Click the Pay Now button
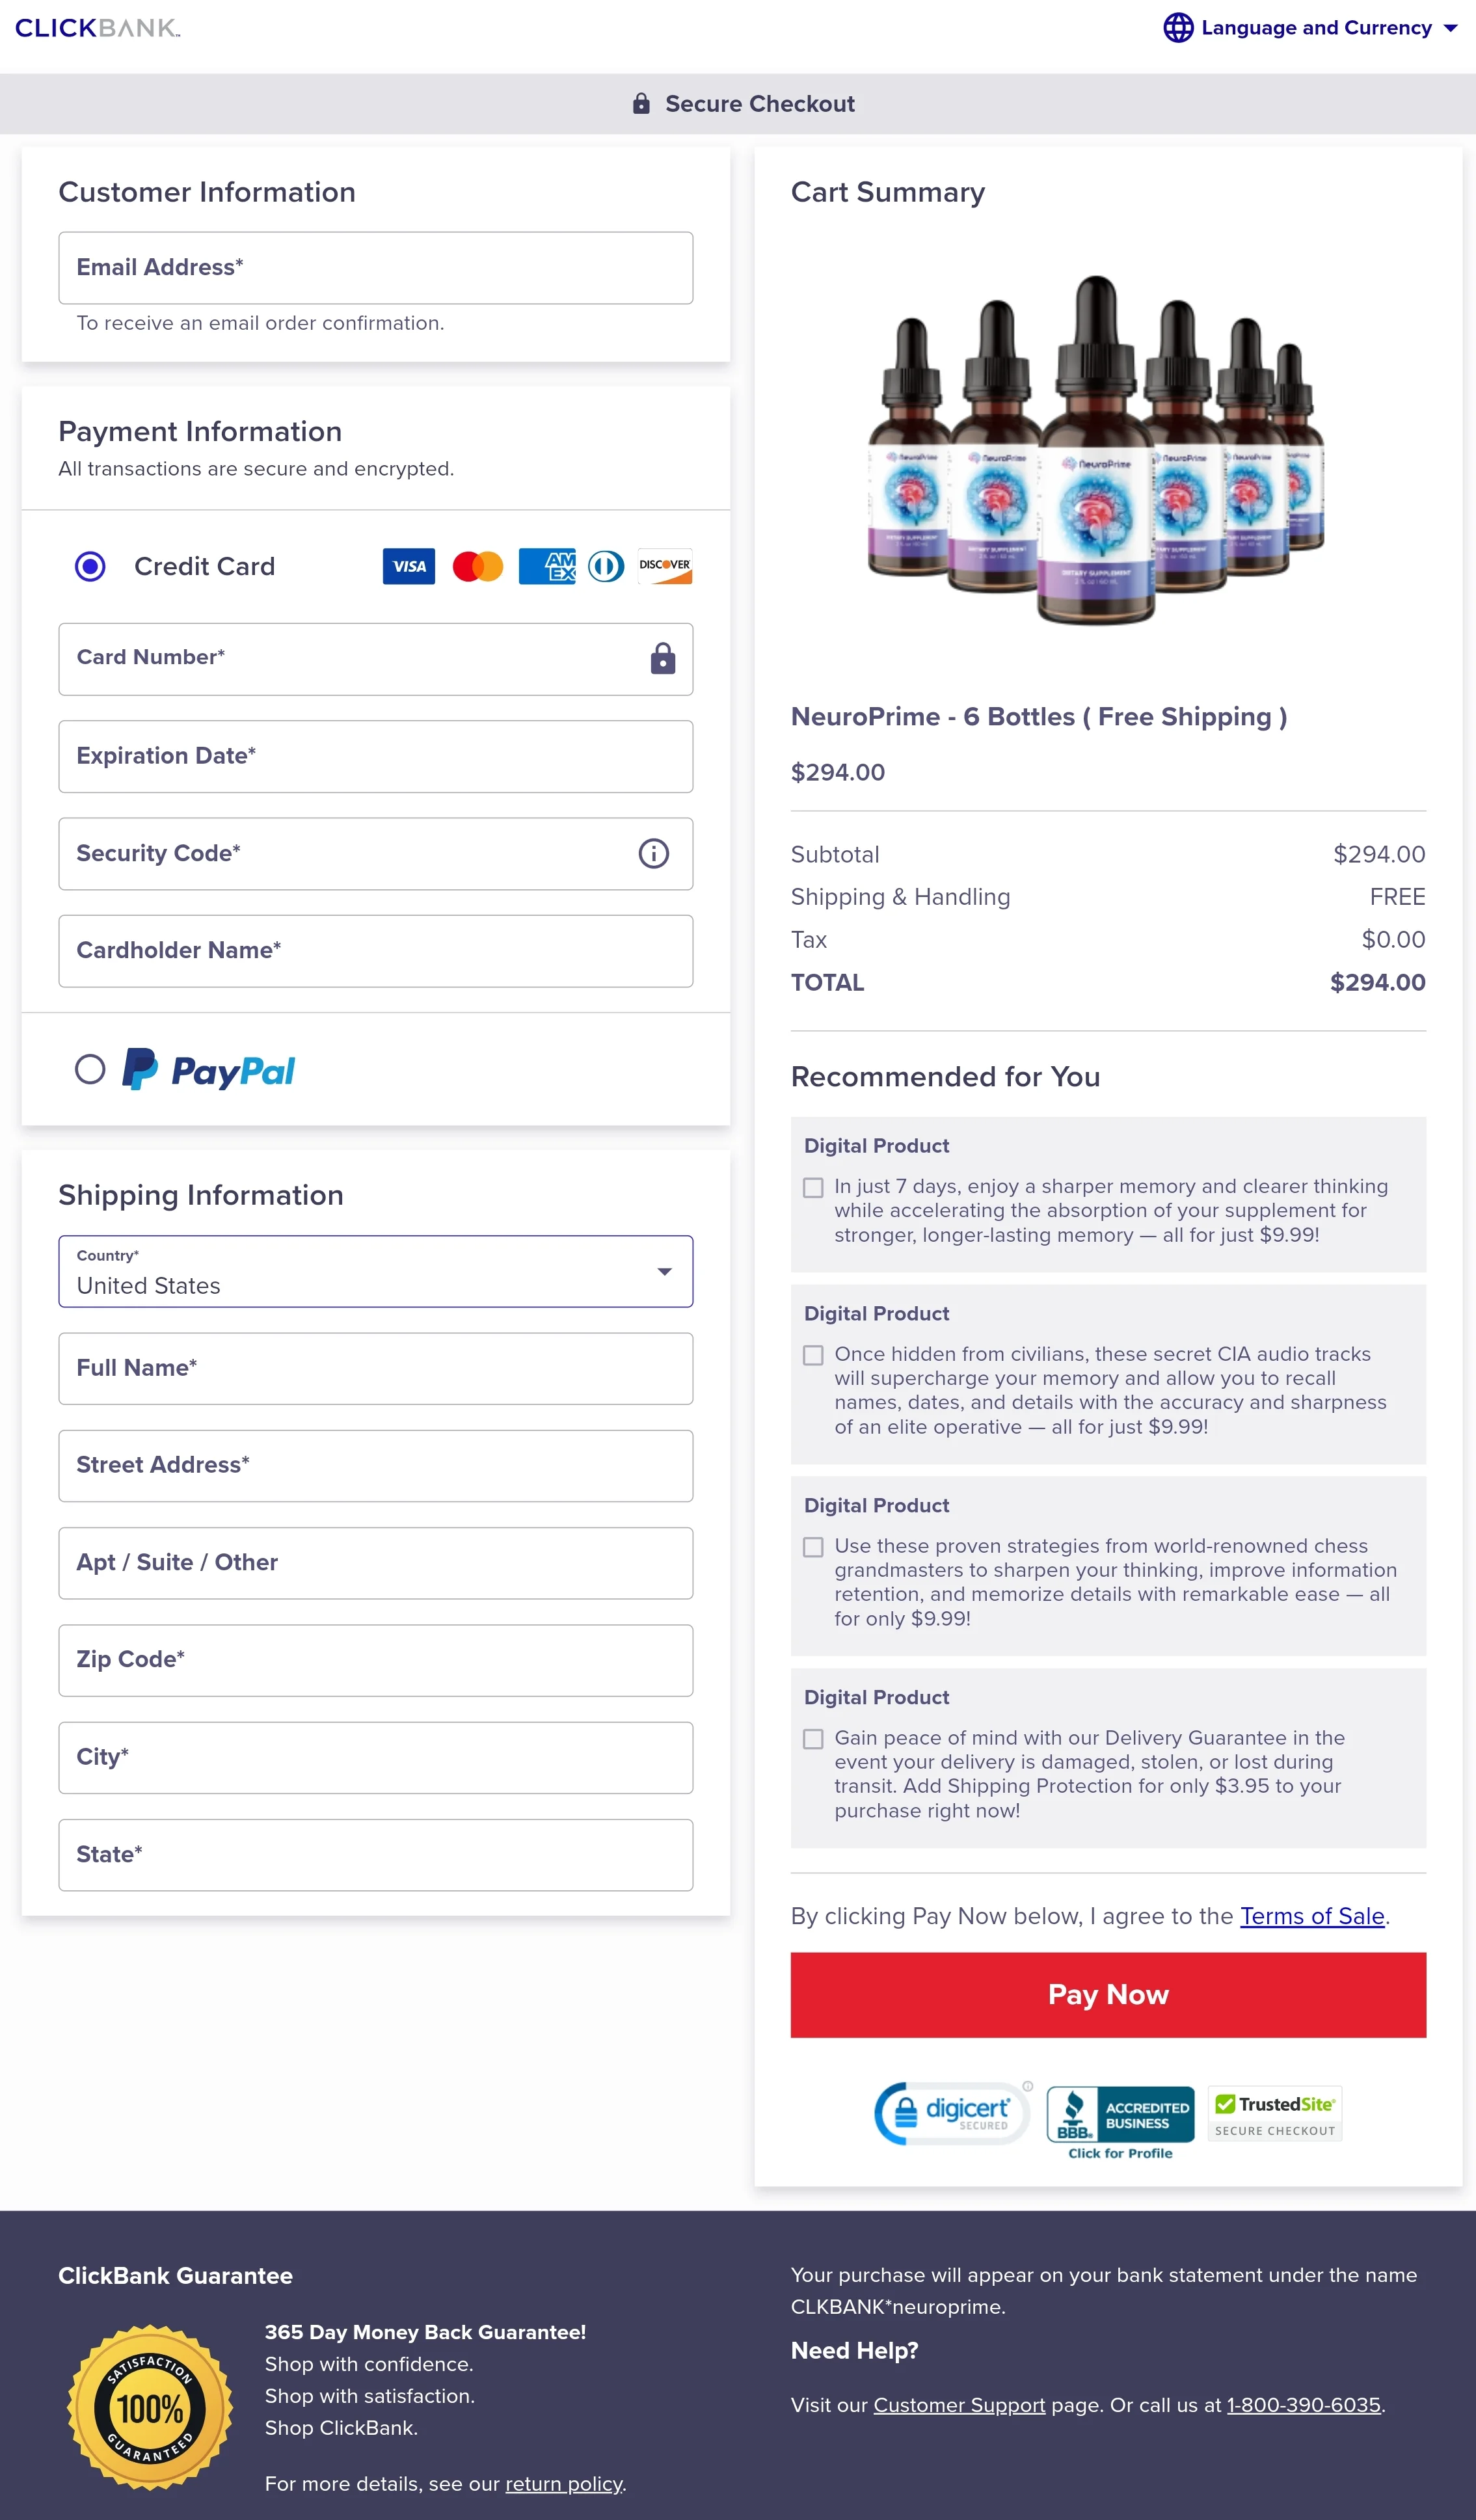Screen dimensions: 1476x2520 [1107, 1993]
